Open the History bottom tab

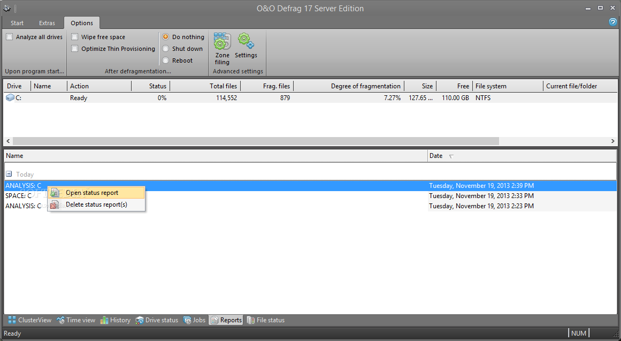(x=115, y=320)
